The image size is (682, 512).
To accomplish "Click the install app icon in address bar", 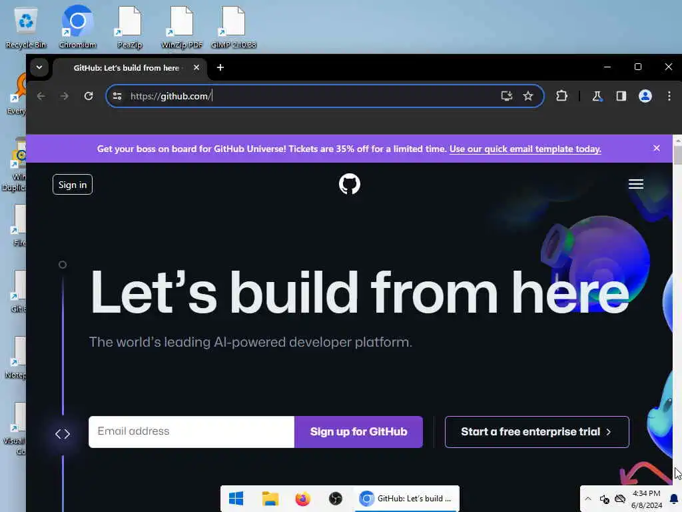I will (x=506, y=96).
